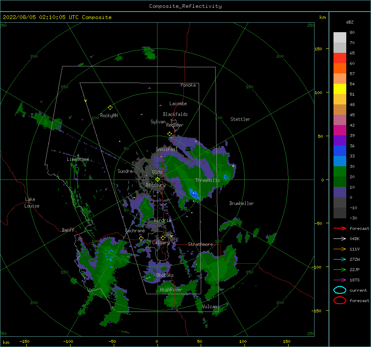Click the Okotoks city label

pyautogui.click(x=165, y=275)
